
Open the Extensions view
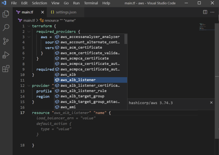click(6, 68)
